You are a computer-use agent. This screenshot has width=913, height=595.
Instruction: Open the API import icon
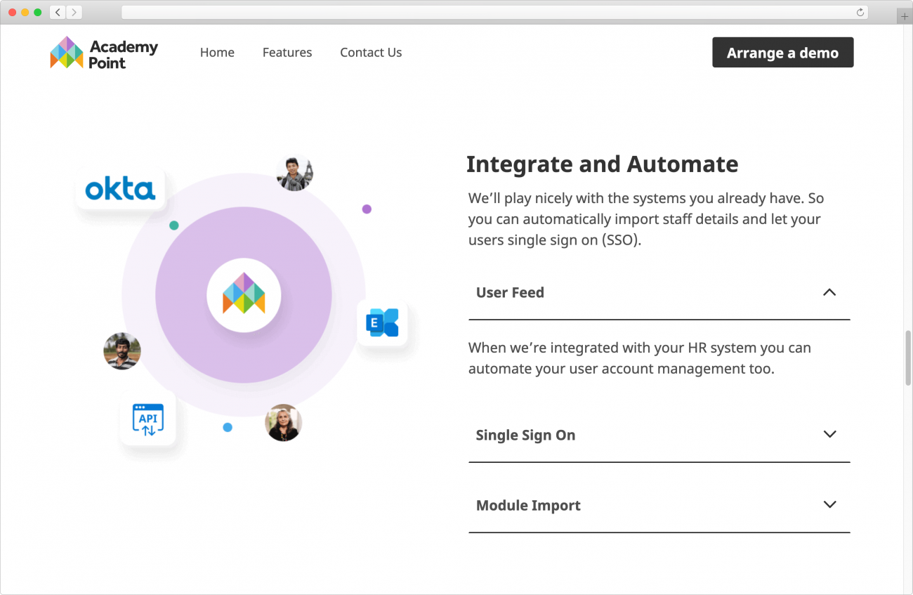[x=148, y=419]
